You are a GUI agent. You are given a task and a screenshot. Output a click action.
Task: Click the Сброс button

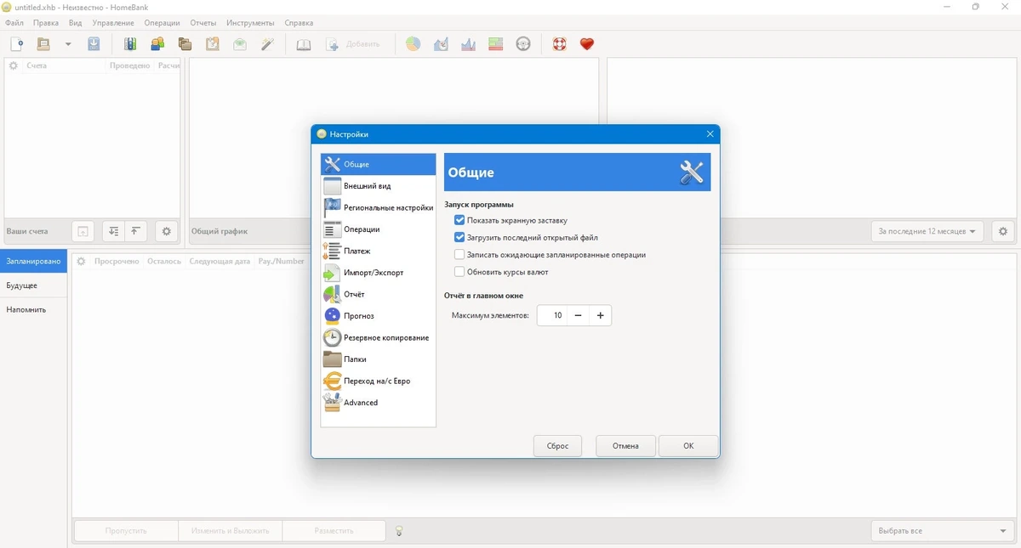pos(557,446)
